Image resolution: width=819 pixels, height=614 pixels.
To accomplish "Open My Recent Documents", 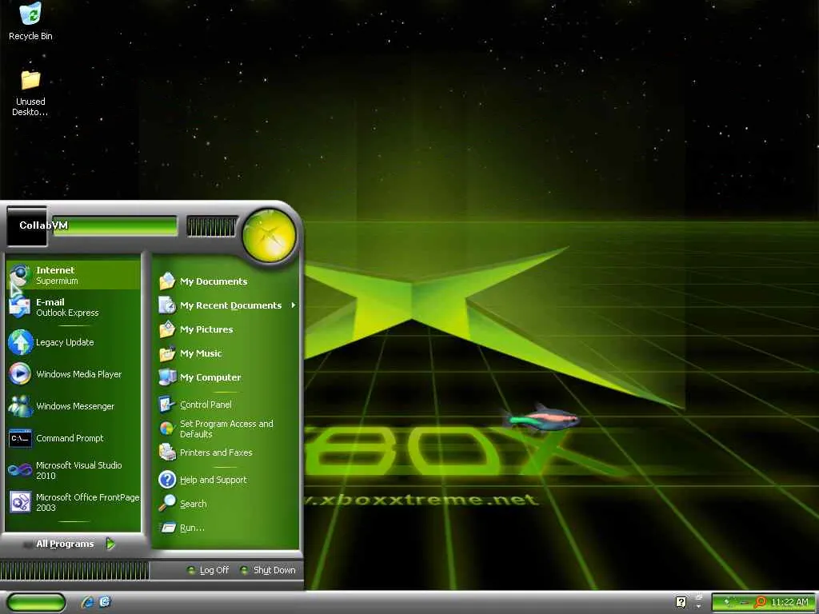I will pyautogui.click(x=228, y=305).
